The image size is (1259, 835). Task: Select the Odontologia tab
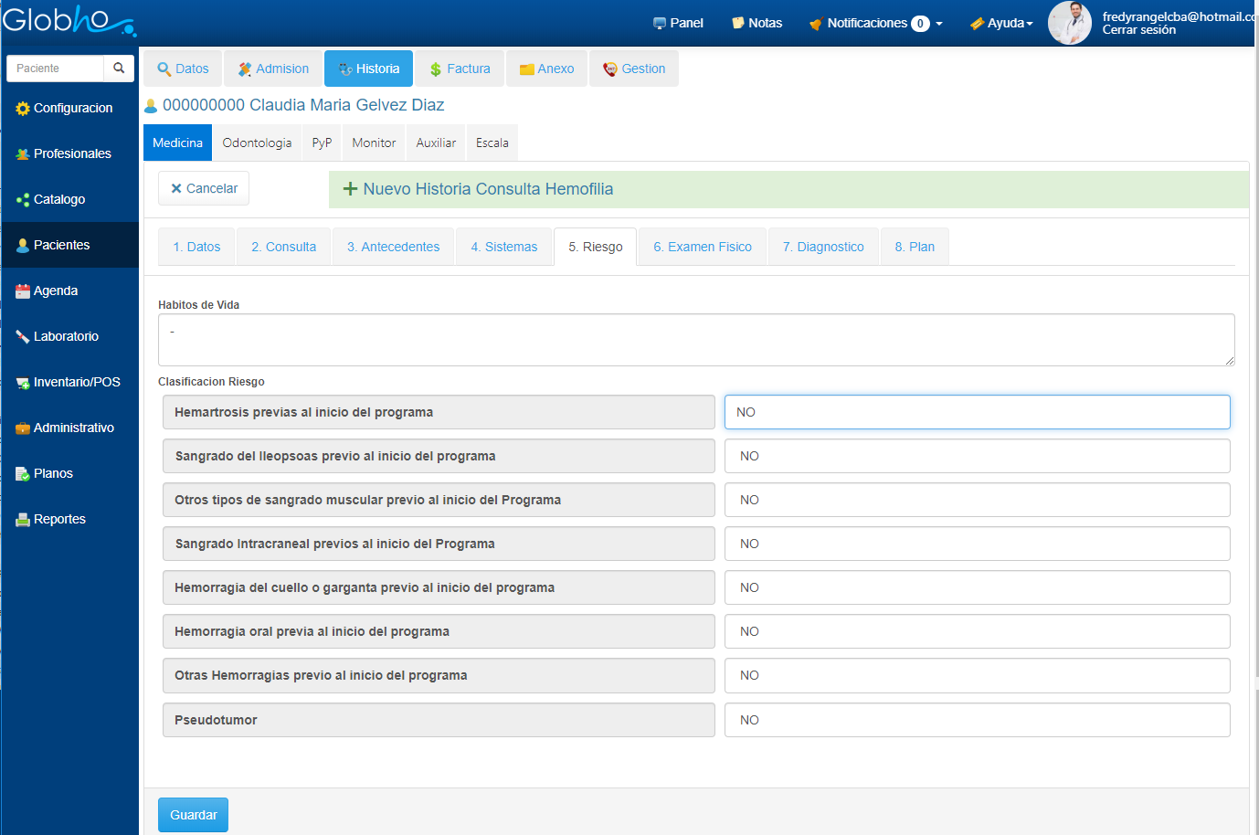pos(257,143)
